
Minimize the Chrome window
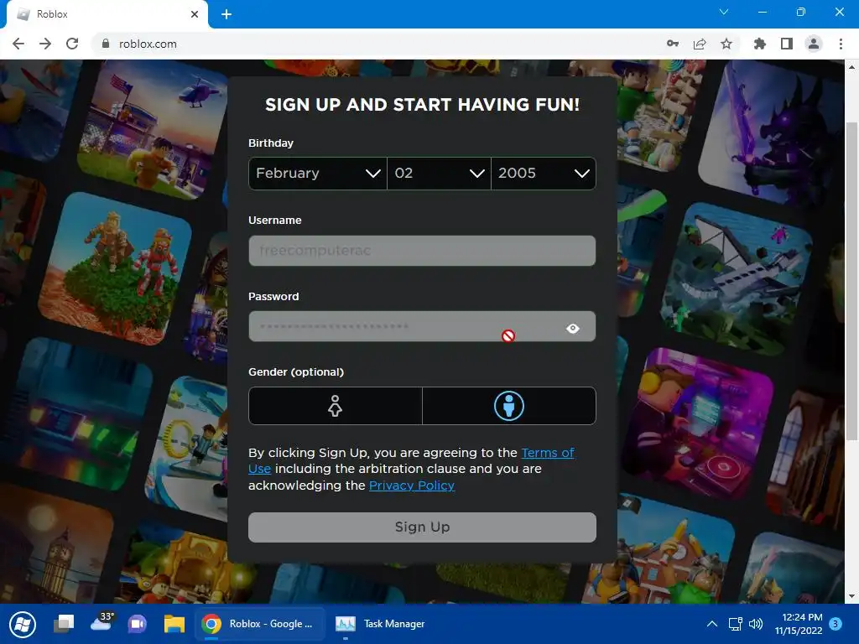762,12
